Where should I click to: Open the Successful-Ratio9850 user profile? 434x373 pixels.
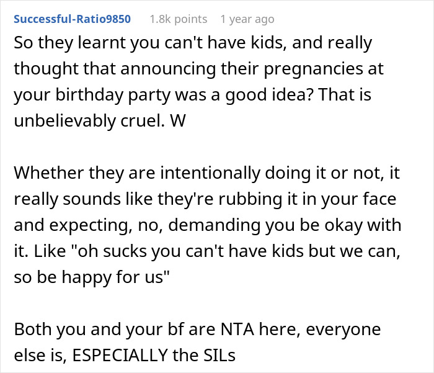pyautogui.click(x=72, y=19)
